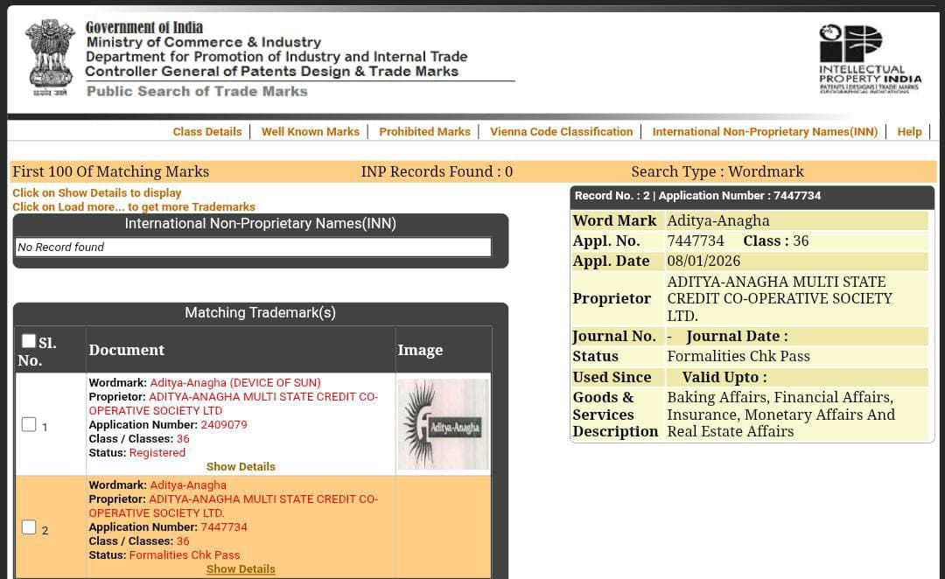Open the Class Details page

click(207, 131)
